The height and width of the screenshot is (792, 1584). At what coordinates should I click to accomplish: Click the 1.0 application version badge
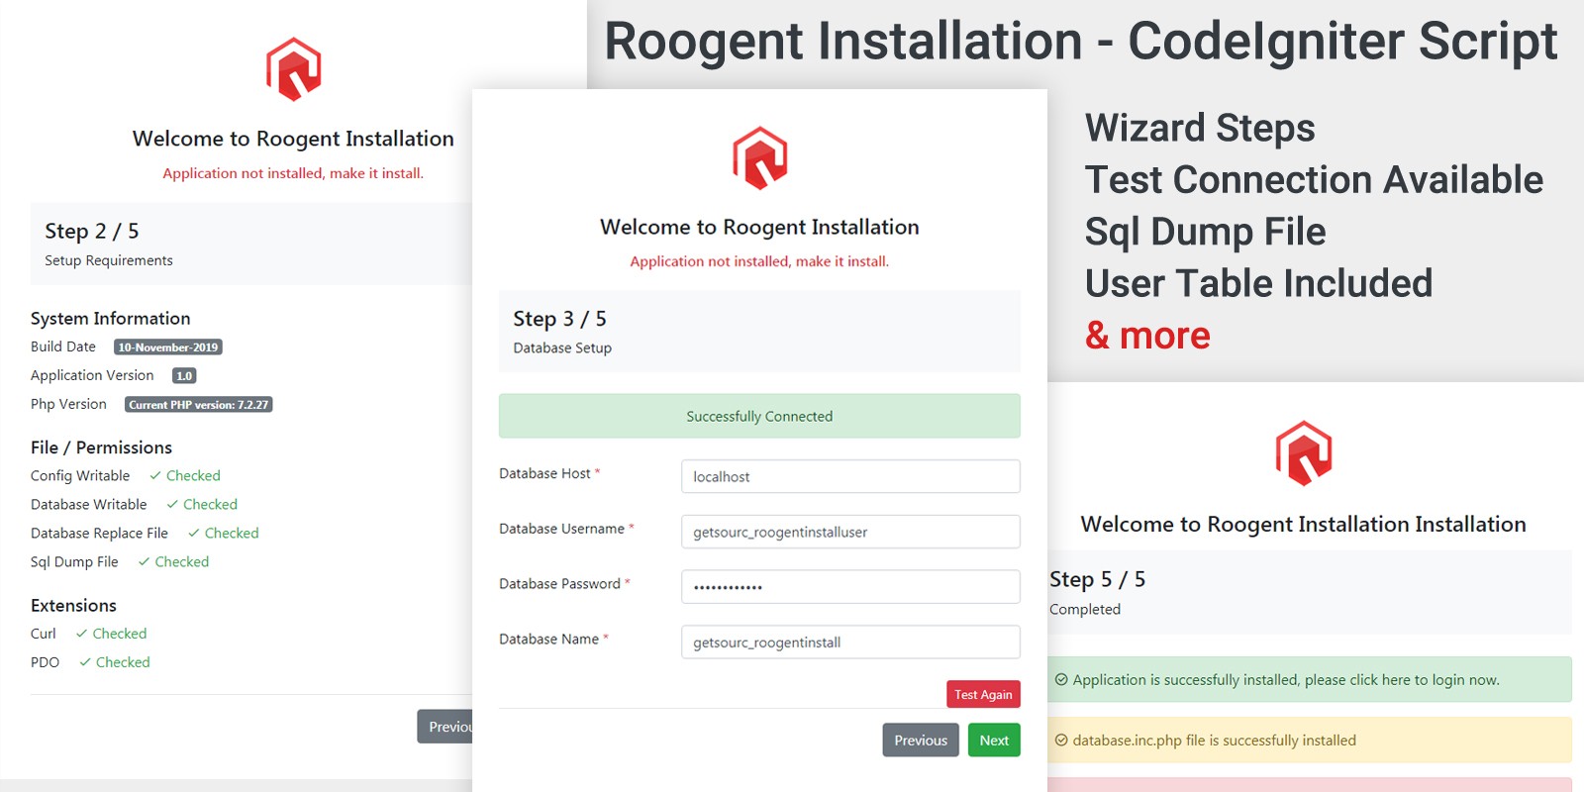(x=184, y=376)
